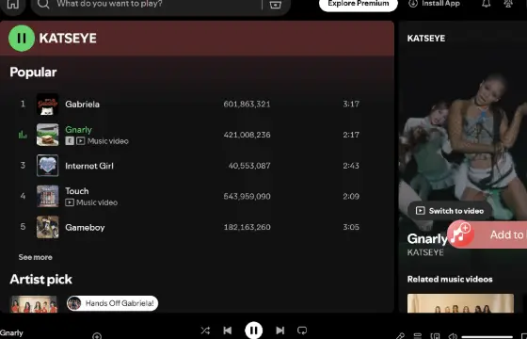This screenshot has width=527, height=339.
Task: Click the 182,163,260 play count for Gameboy
Action: 247,227
